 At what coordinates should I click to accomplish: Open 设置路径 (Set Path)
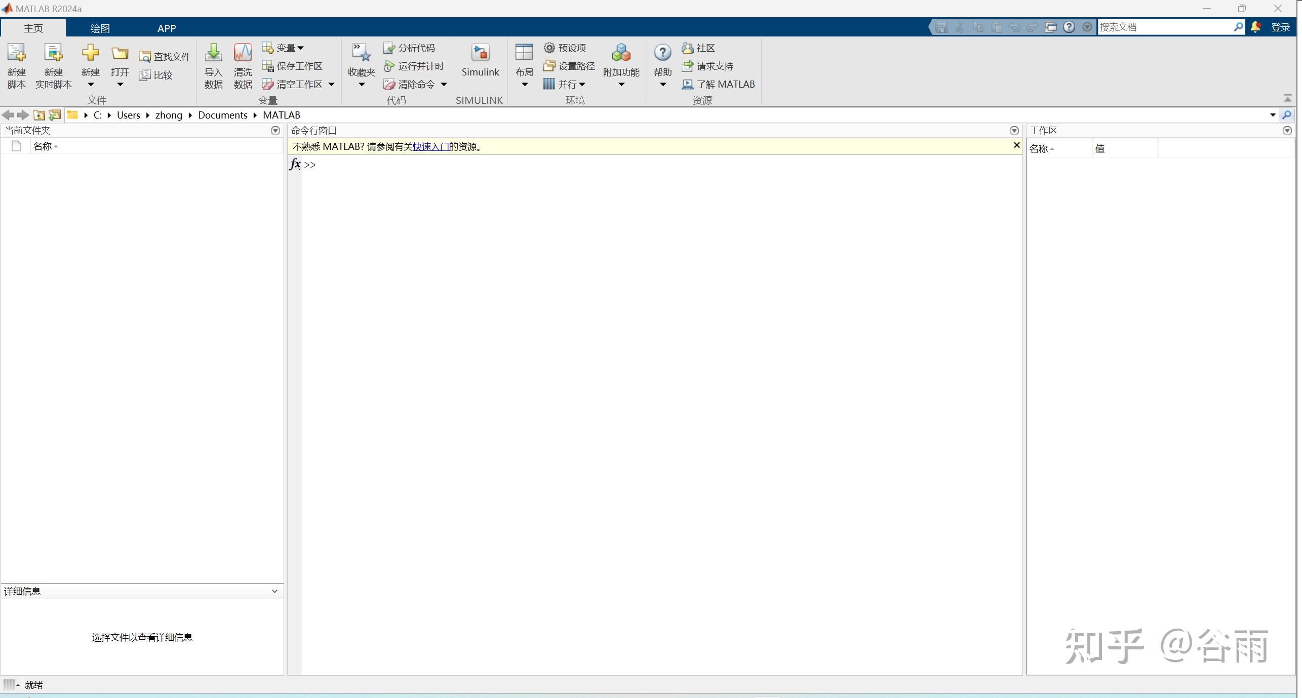(568, 66)
